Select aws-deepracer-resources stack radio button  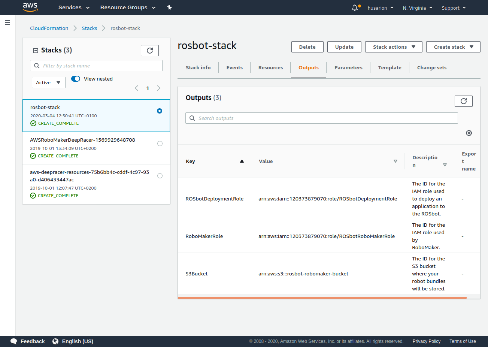click(x=160, y=176)
